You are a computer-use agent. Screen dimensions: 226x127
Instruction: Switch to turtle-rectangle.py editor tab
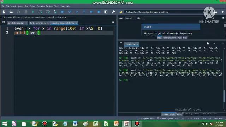tap(38, 23)
